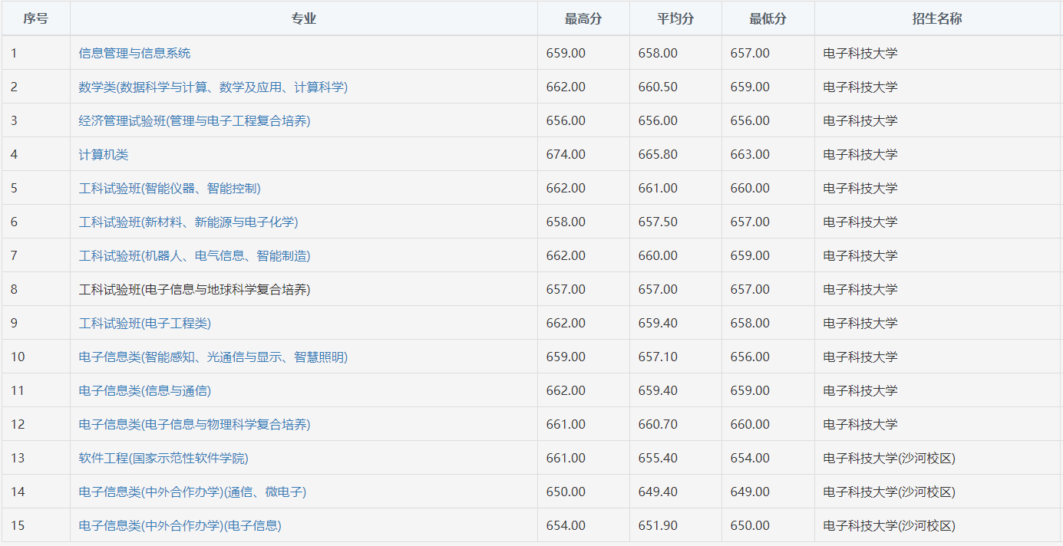Select highest score 659.00 in row 1
The image size is (1063, 546).
click(x=566, y=53)
